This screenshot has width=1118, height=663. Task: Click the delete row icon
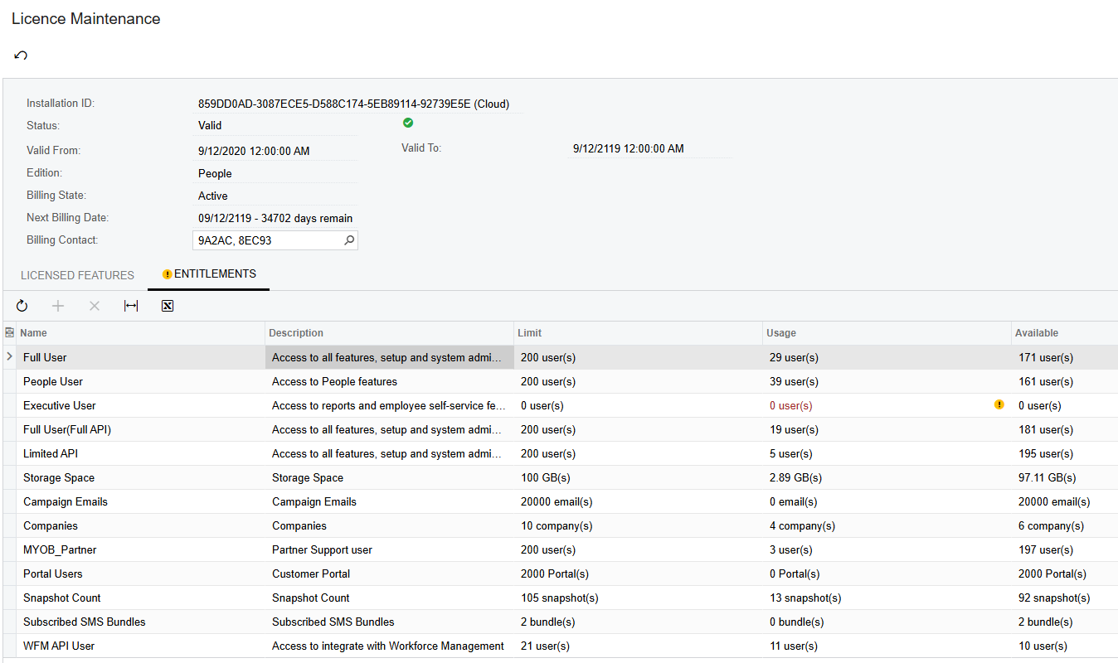pos(95,306)
